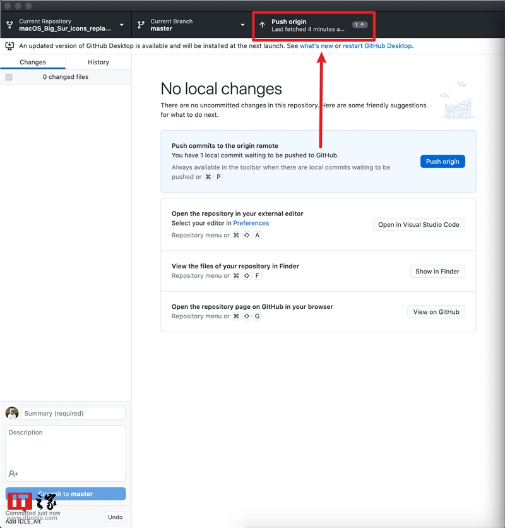This screenshot has width=505, height=528.
Task: Click Push commits to the origin remote heading
Action: 225,145
